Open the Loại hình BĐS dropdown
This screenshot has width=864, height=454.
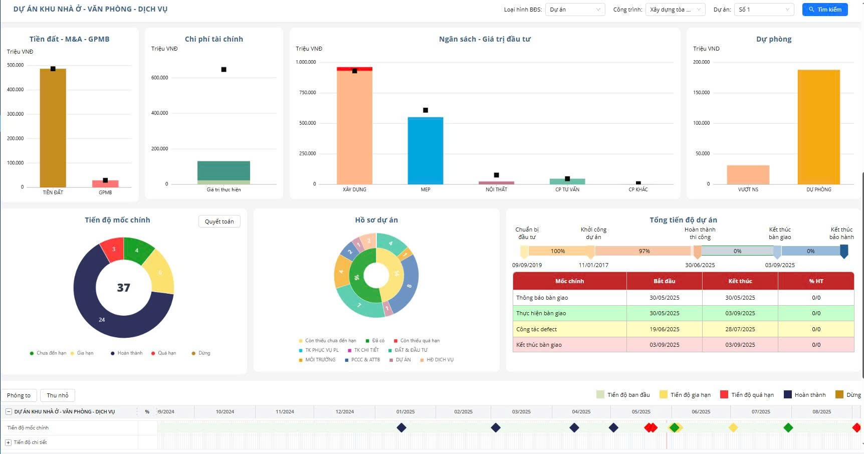tap(574, 10)
